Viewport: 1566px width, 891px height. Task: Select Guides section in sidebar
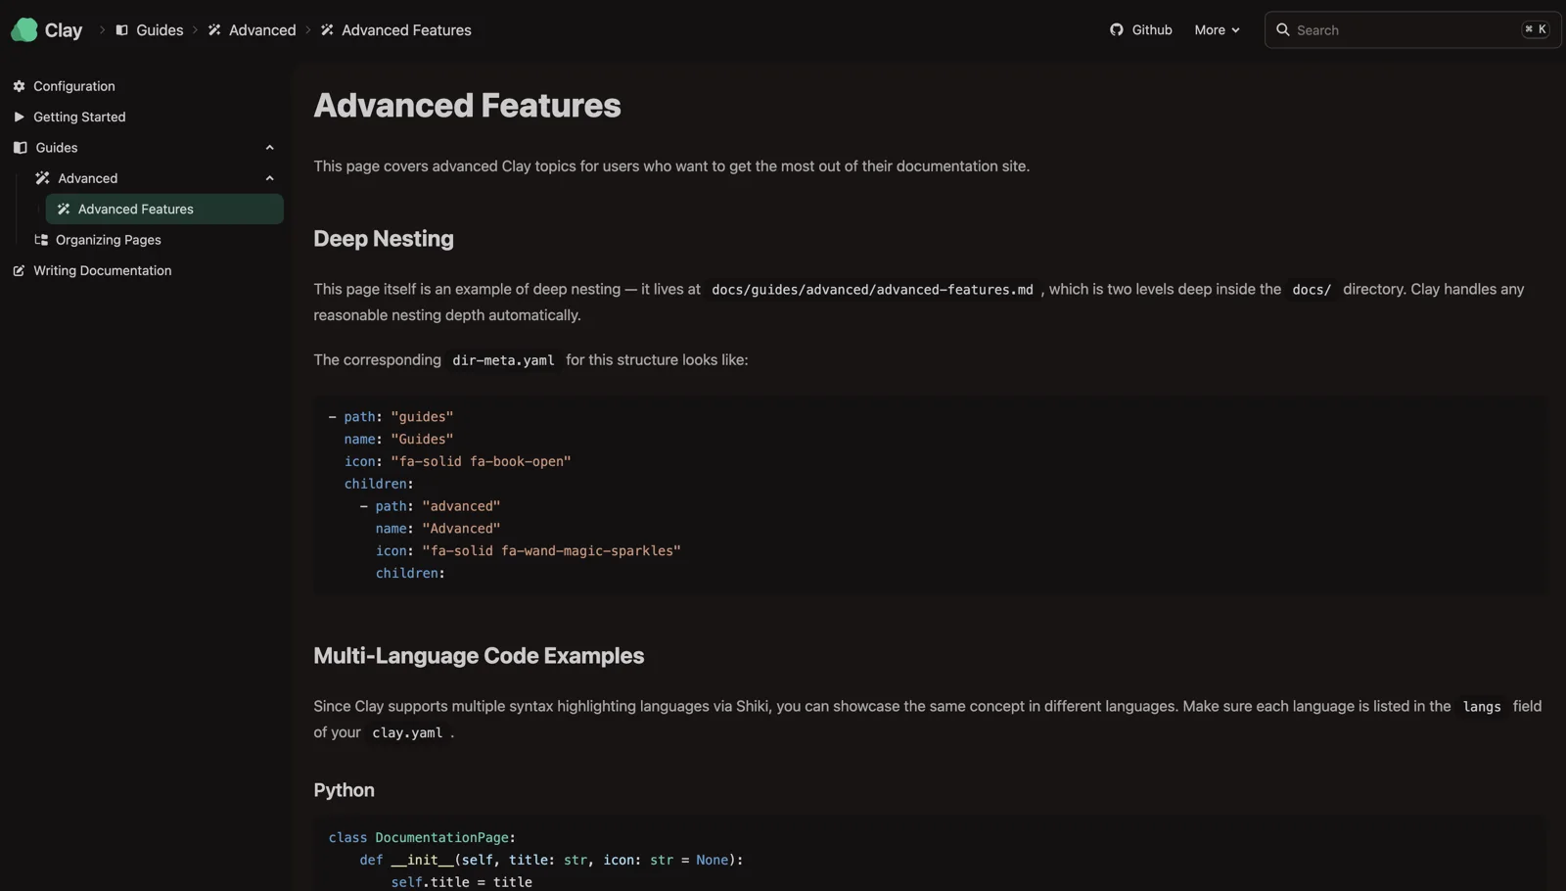pos(57,148)
